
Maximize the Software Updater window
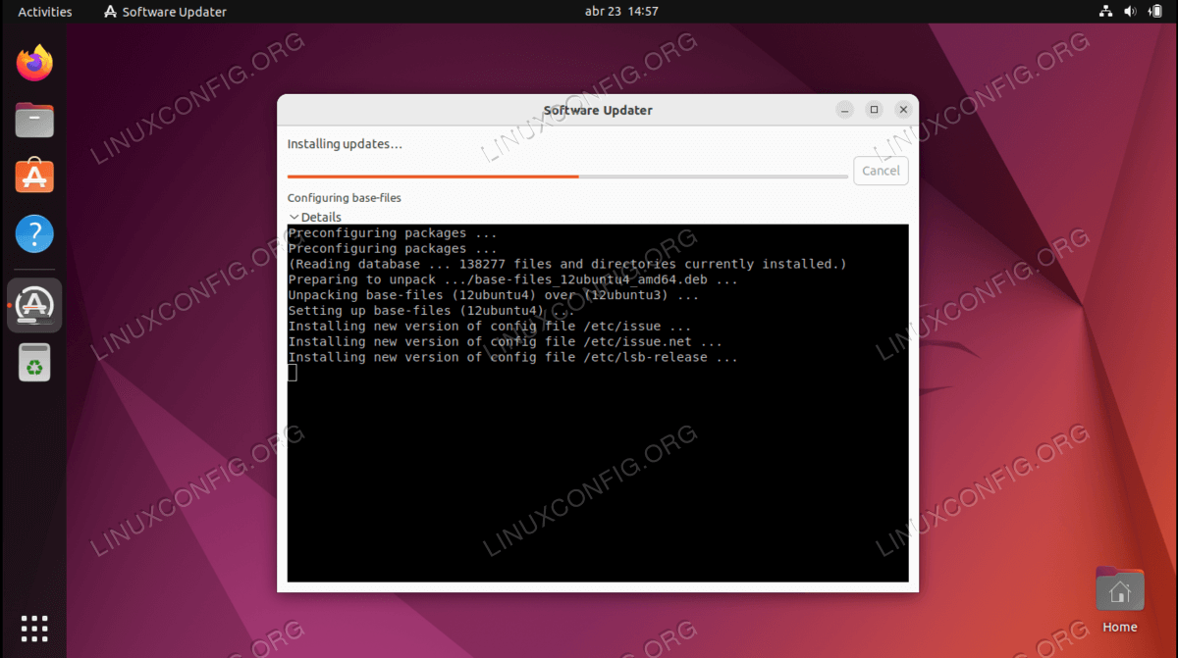(875, 110)
